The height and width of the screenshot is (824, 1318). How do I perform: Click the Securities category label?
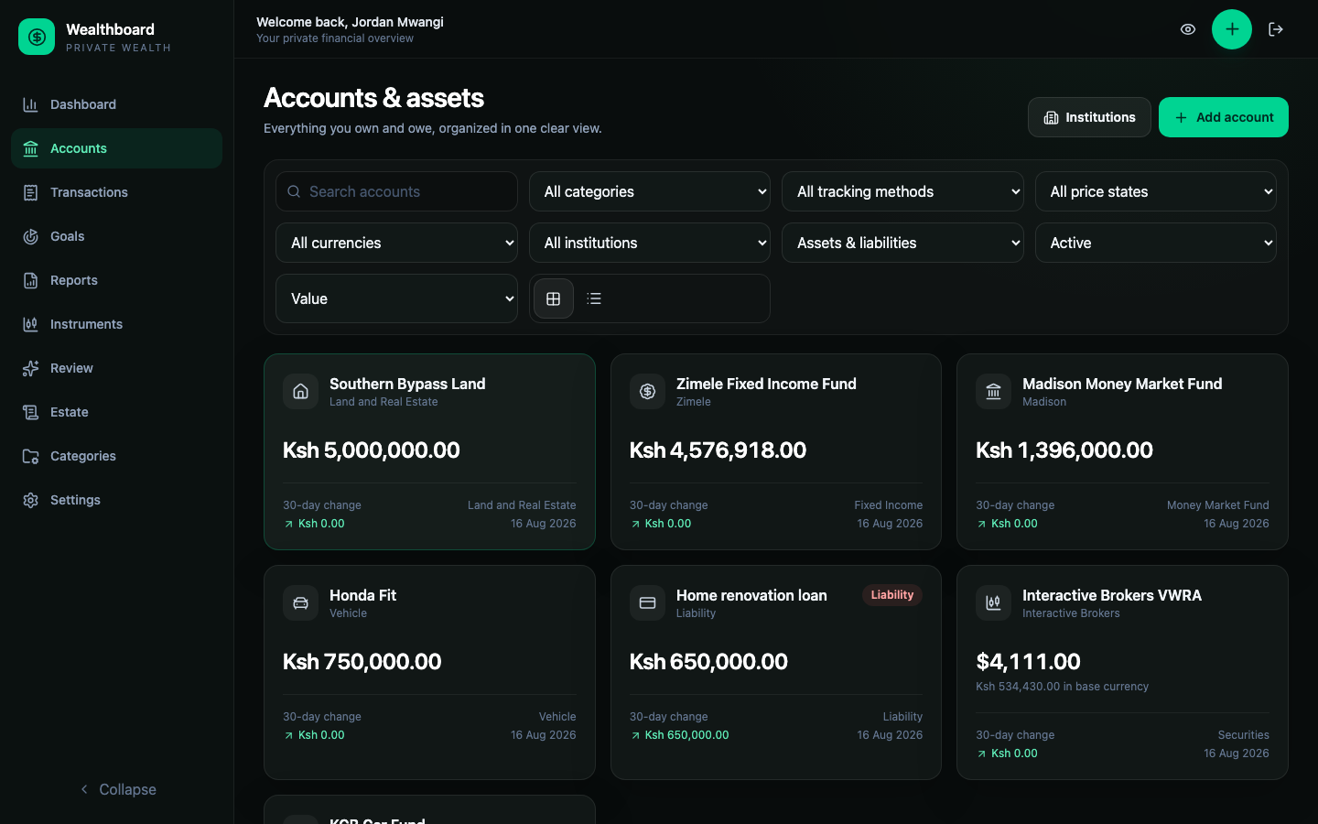coord(1244,735)
